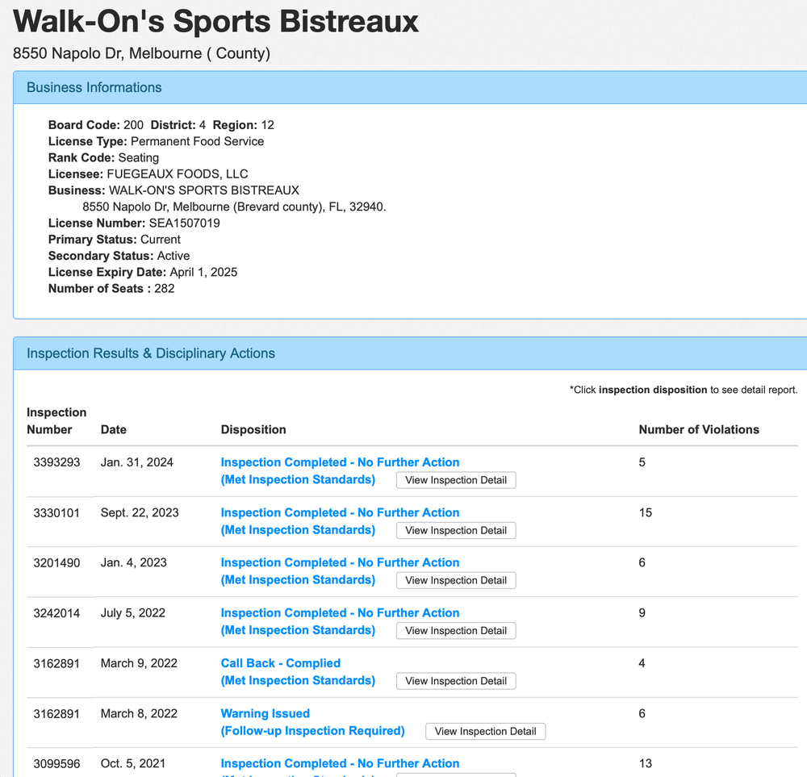Click disposition link for inspection 3201490
This screenshot has height=777, width=807.
[x=340, y=562]
